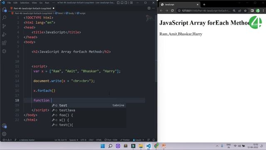
Task: Open zoom magnifier icon in address bar
Action: point(234,10)
